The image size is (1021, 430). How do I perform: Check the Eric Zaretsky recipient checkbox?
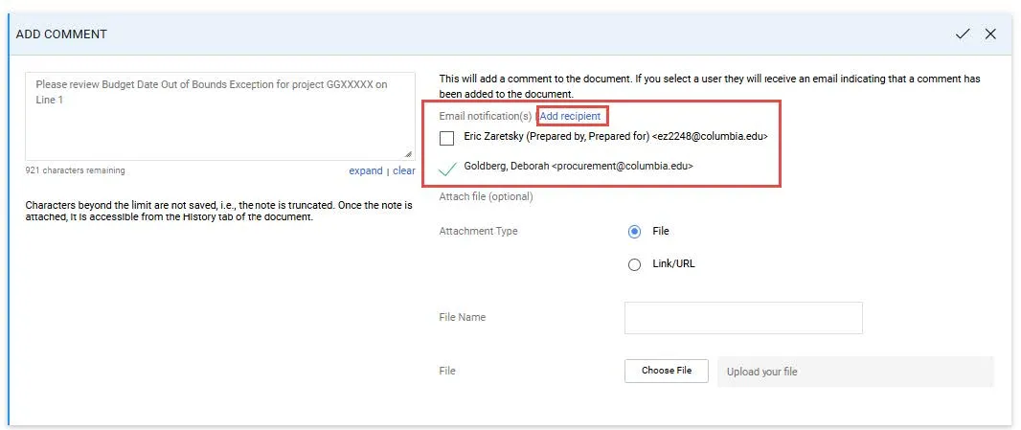(x=446, y=138)
